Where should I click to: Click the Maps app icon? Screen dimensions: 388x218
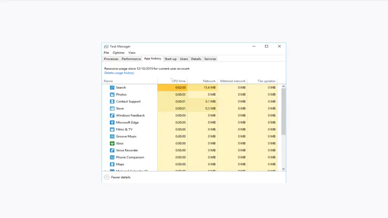point(112,164)
